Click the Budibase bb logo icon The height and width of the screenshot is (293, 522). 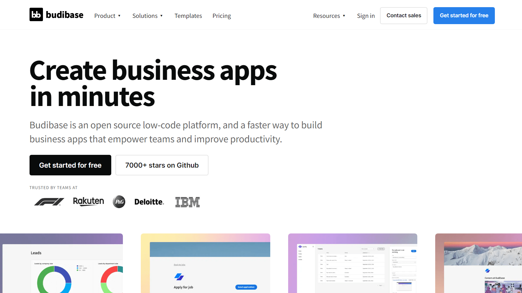(36, 15)
